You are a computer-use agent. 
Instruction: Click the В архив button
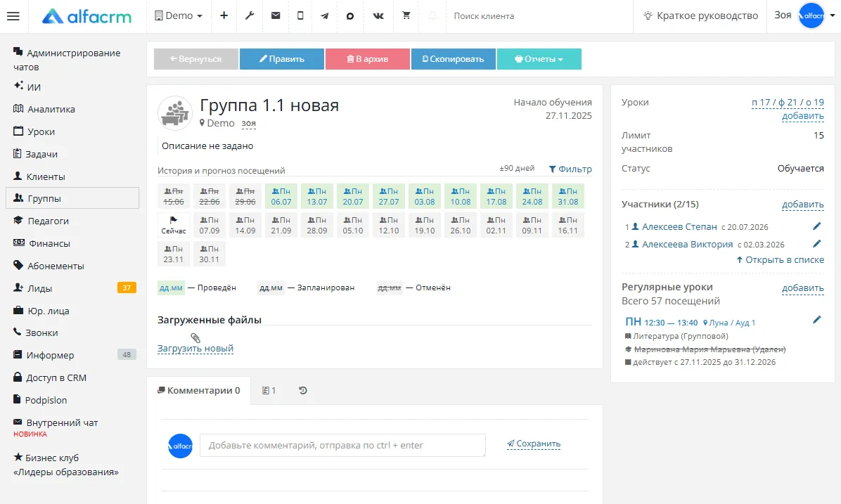pos(367,59)
